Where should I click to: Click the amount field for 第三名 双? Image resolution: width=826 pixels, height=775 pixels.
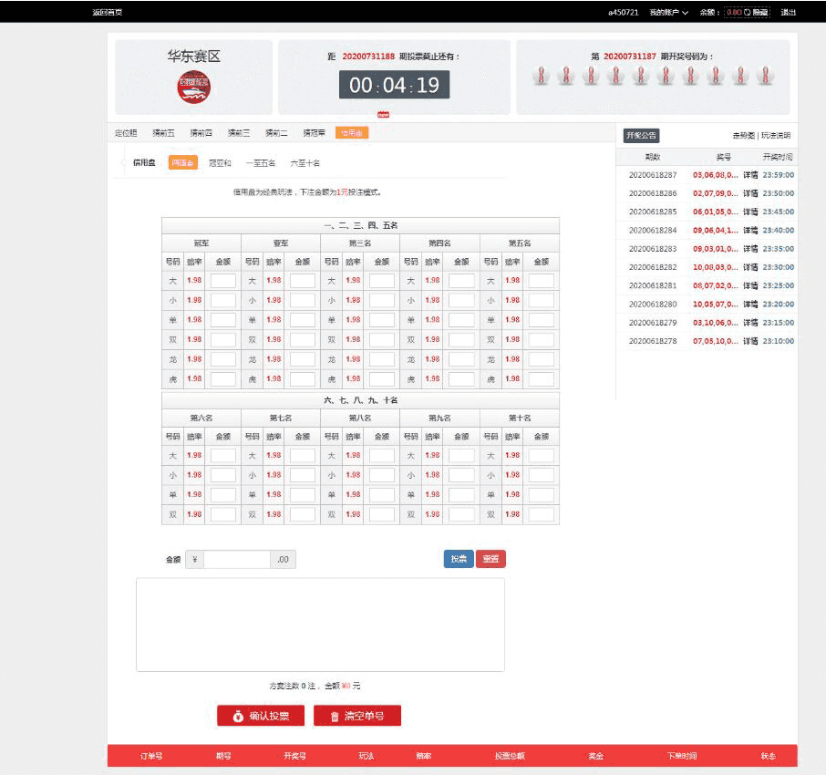click(382, 340)
